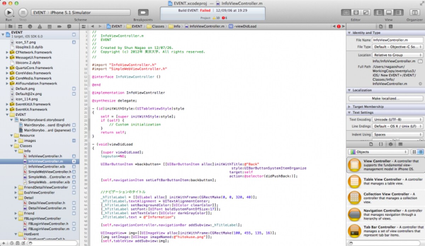425x246 pixels.
Task: Collapse the Localization section
Action: click(x=349, y=90)
